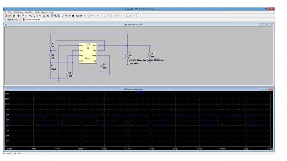Viewport: 287px width, 161px height.
Task: Select the Place Component tool
Action: tap(108, 16)
